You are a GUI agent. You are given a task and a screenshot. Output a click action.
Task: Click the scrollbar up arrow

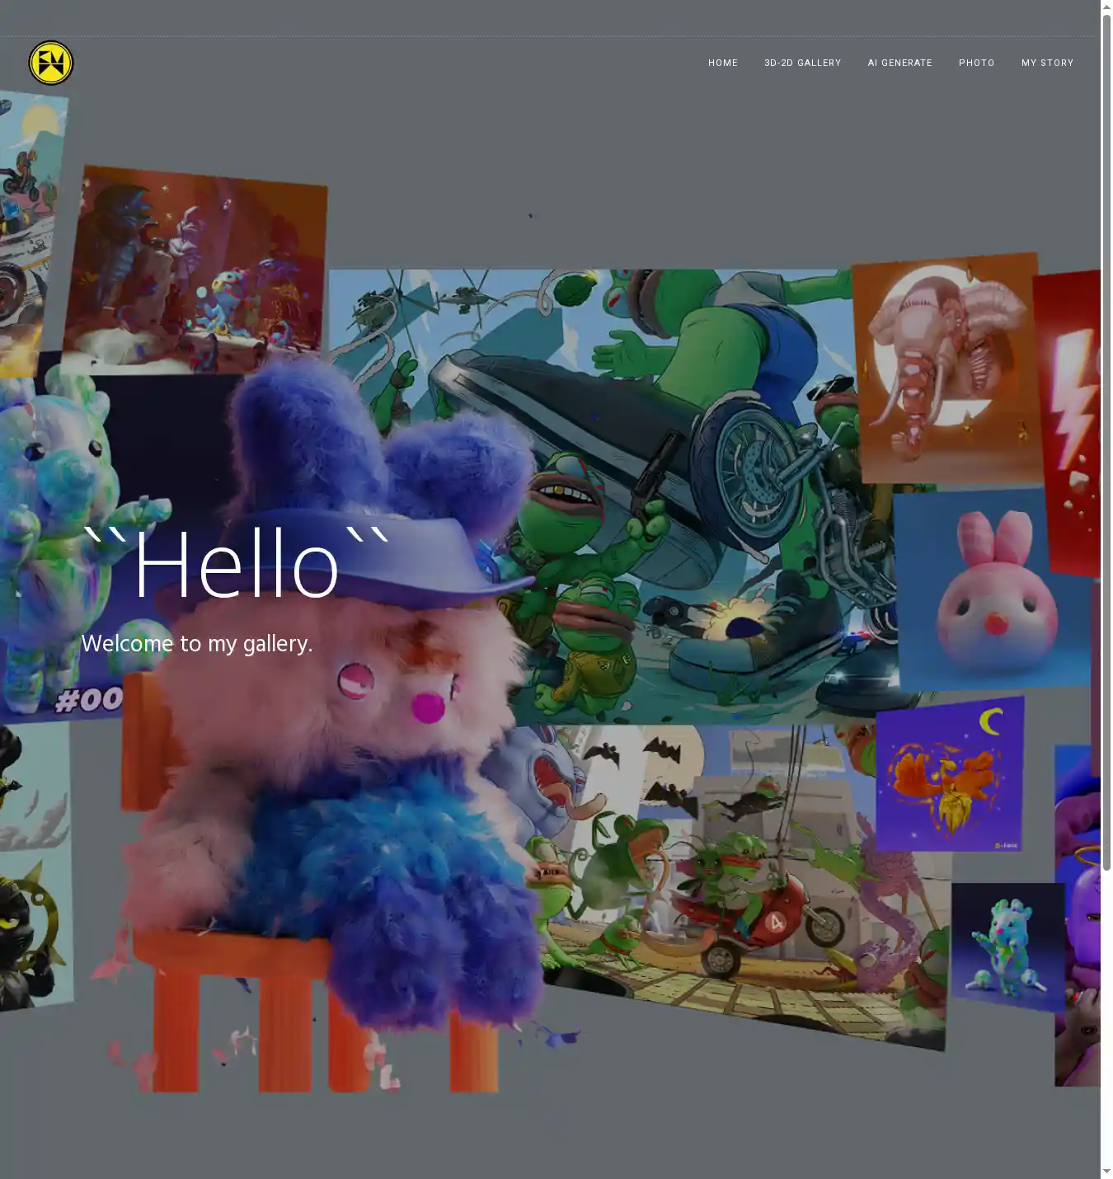(x=1106, y=7)
